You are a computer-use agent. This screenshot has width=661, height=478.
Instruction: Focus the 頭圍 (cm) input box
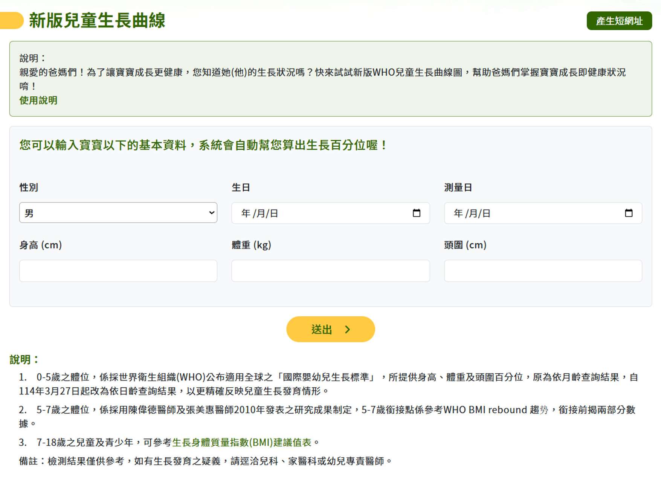click(x=543, y=271)
